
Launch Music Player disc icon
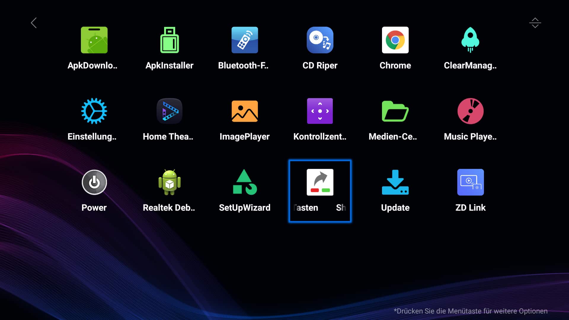[x=470, y=111]
